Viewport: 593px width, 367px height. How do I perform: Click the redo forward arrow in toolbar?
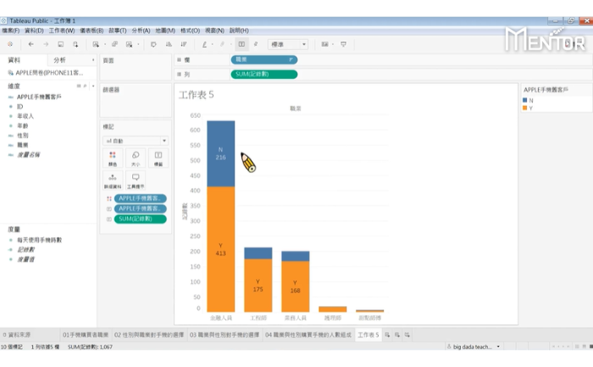coord(46,44)
